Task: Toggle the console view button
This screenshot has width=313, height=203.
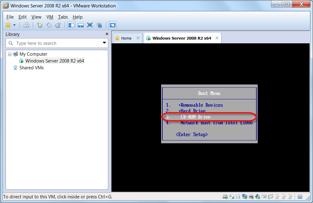Action: (x=113, y=25)
